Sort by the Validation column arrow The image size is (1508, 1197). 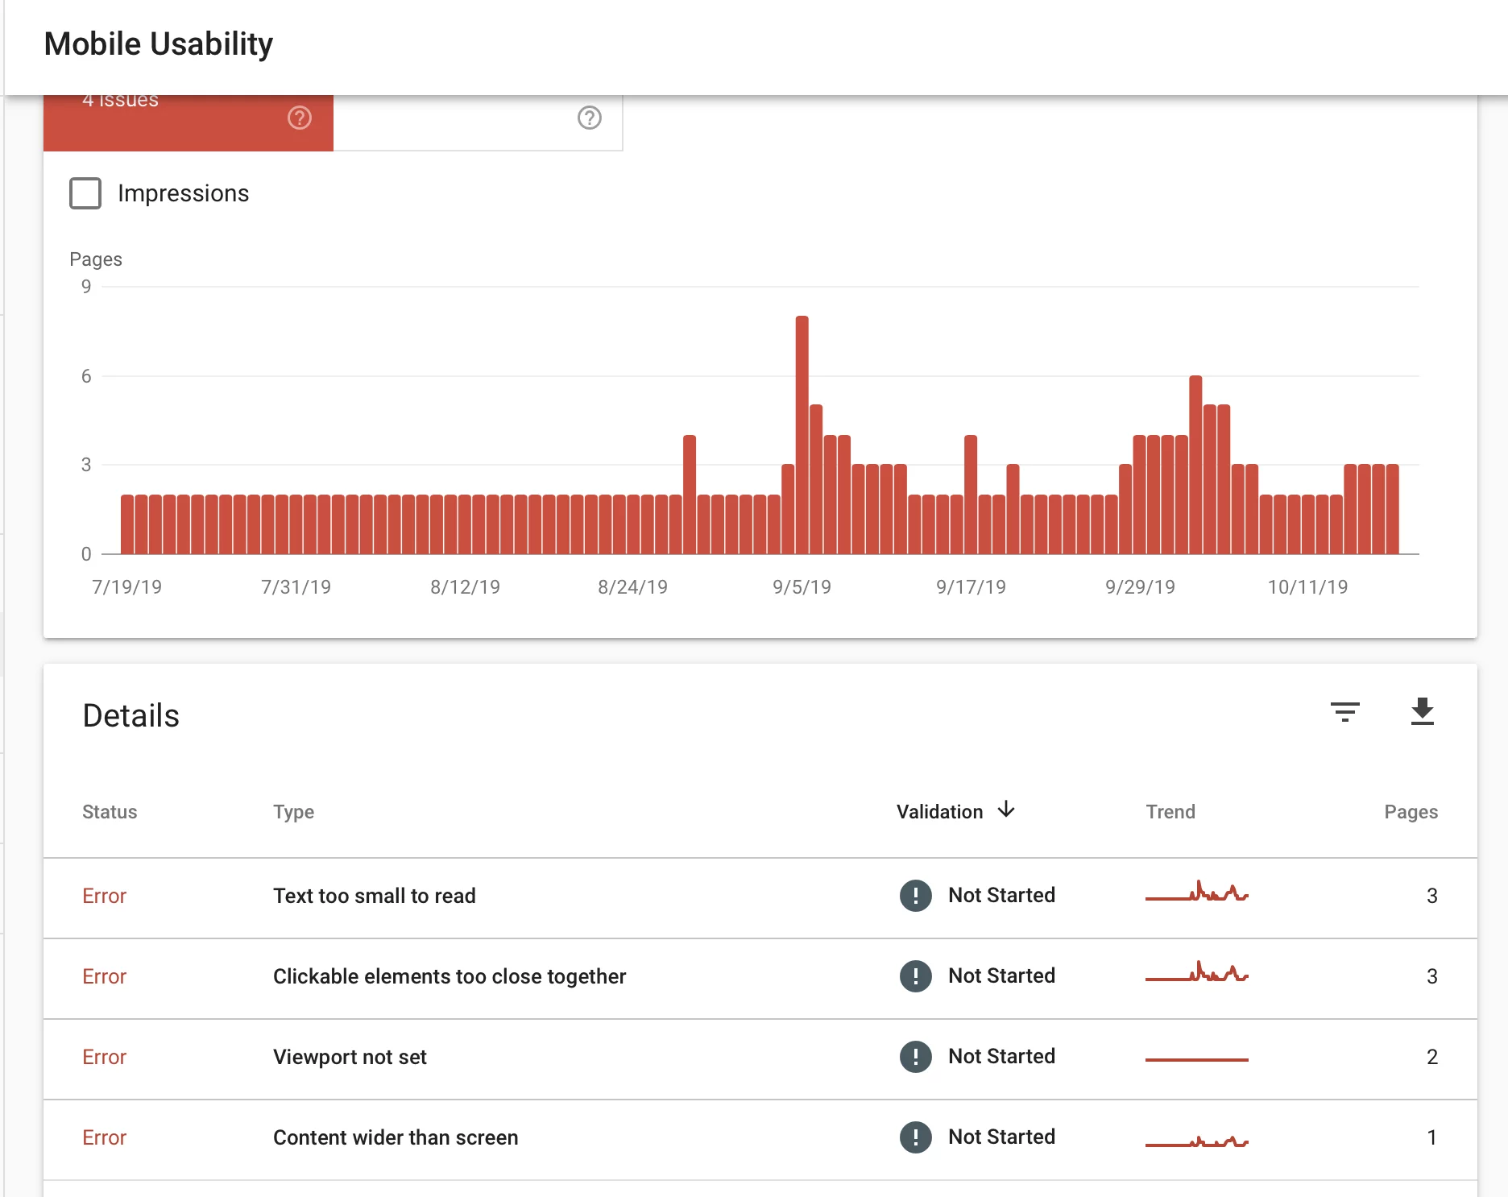point(1006,810)
